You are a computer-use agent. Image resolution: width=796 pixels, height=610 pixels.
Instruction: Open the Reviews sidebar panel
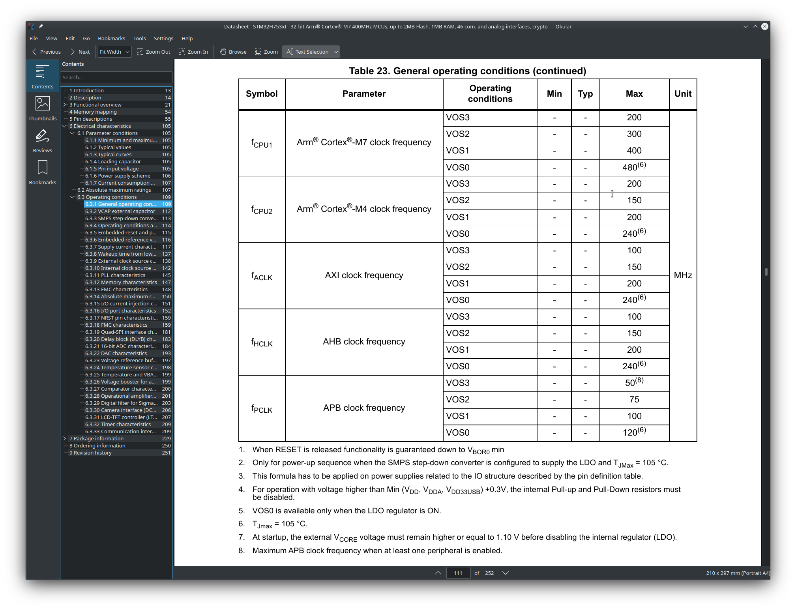[x=42, y=140]
